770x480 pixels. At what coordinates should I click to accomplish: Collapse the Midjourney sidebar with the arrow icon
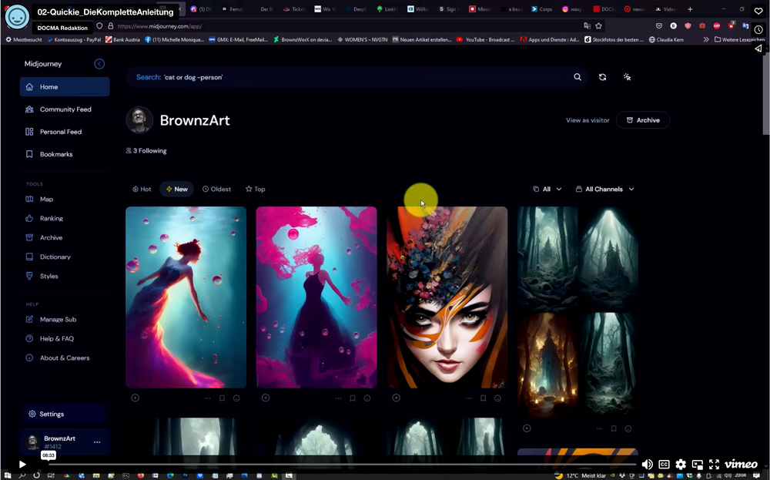pos(99,64)
